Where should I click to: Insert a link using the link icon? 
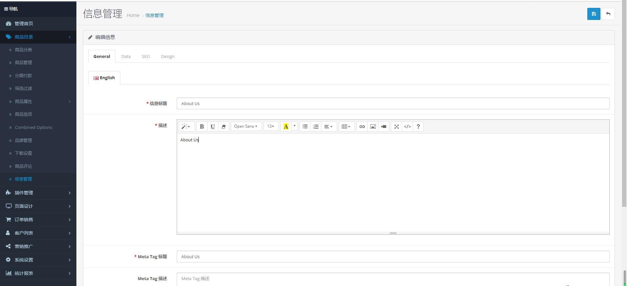coord(362,127)
